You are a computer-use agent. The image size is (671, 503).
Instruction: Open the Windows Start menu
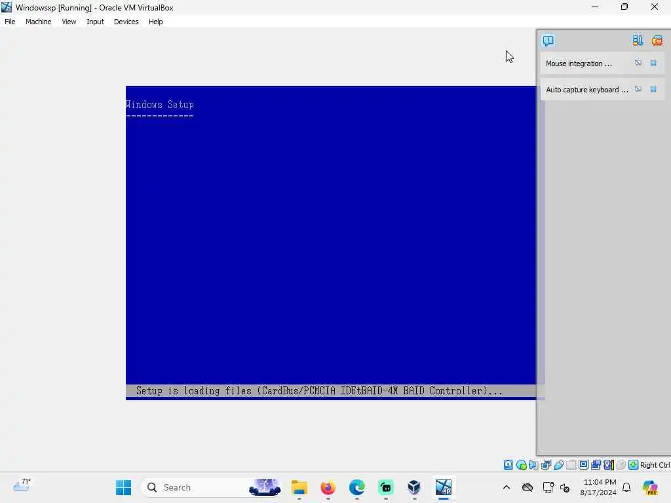[x=124, y=487]
